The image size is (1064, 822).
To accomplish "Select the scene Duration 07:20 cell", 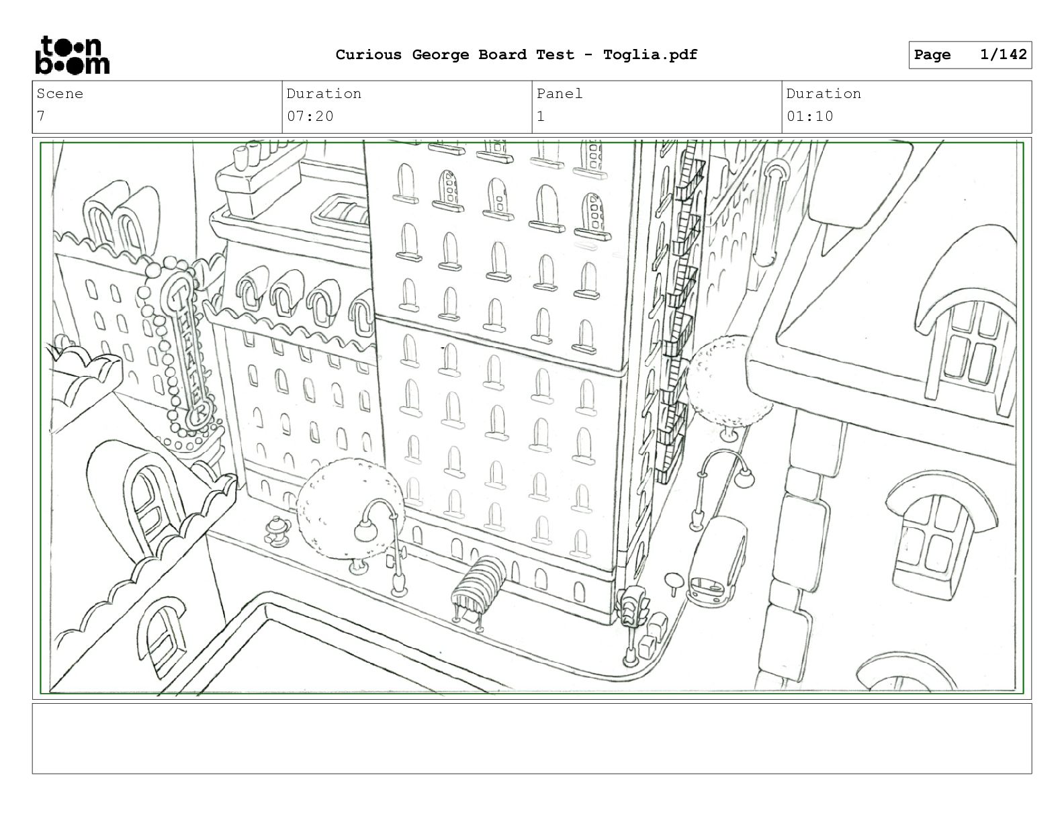I will click(407, 107).
